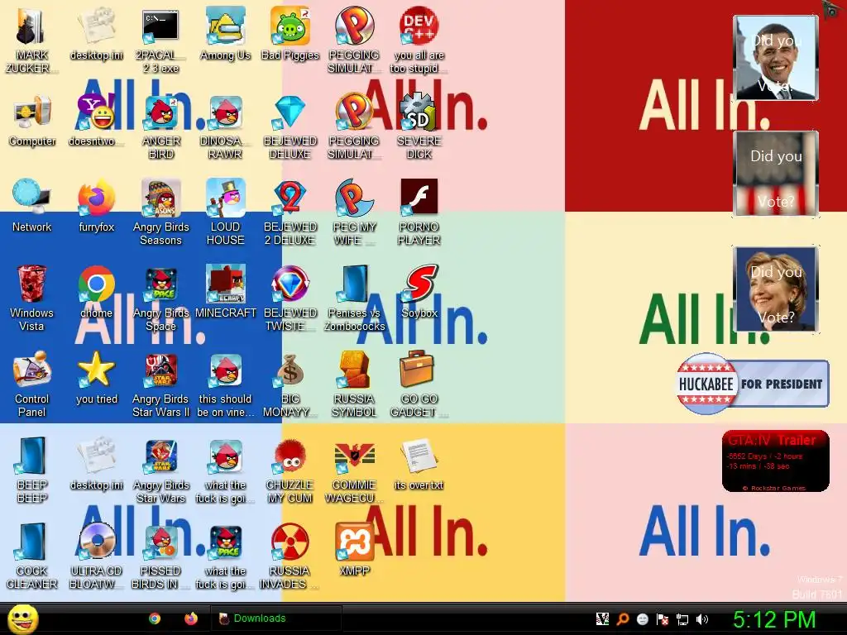The image size is (847, 635).
Task: Click the gray face tray icon
Action: [642, 619]
